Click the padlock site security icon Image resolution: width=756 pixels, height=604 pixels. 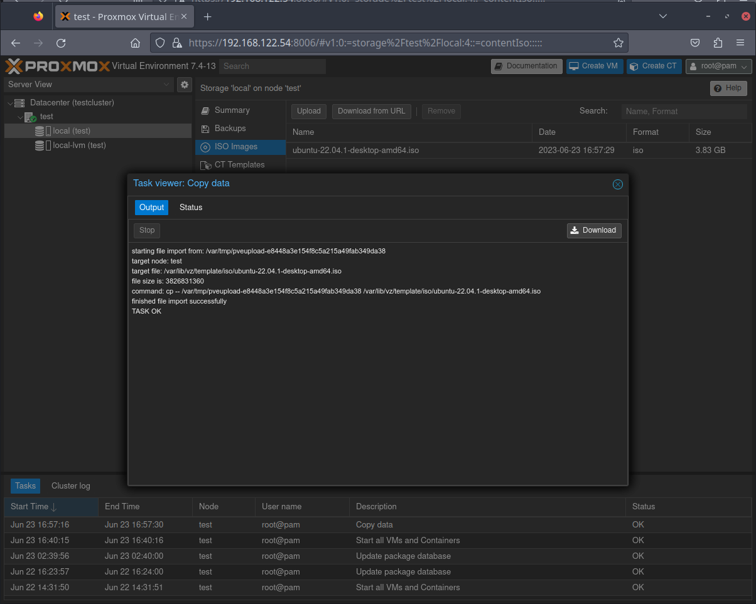point(177,43)
